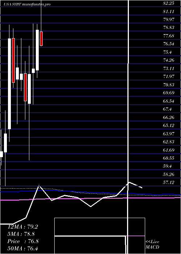Click the 69.69 price axis label
The width and height of the screenshot is (181, 254).
click(x=169, y=93)
